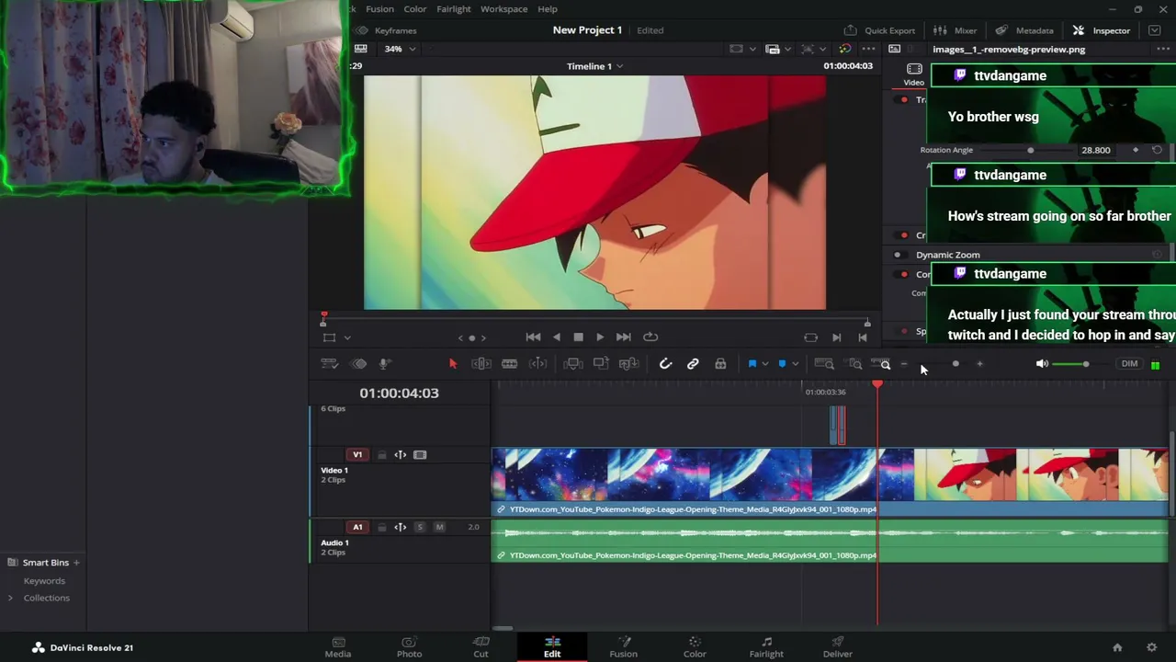Open the Metadata panel
The height and width of the screenshot is (662, 1176).
[x=1024, y=30]
